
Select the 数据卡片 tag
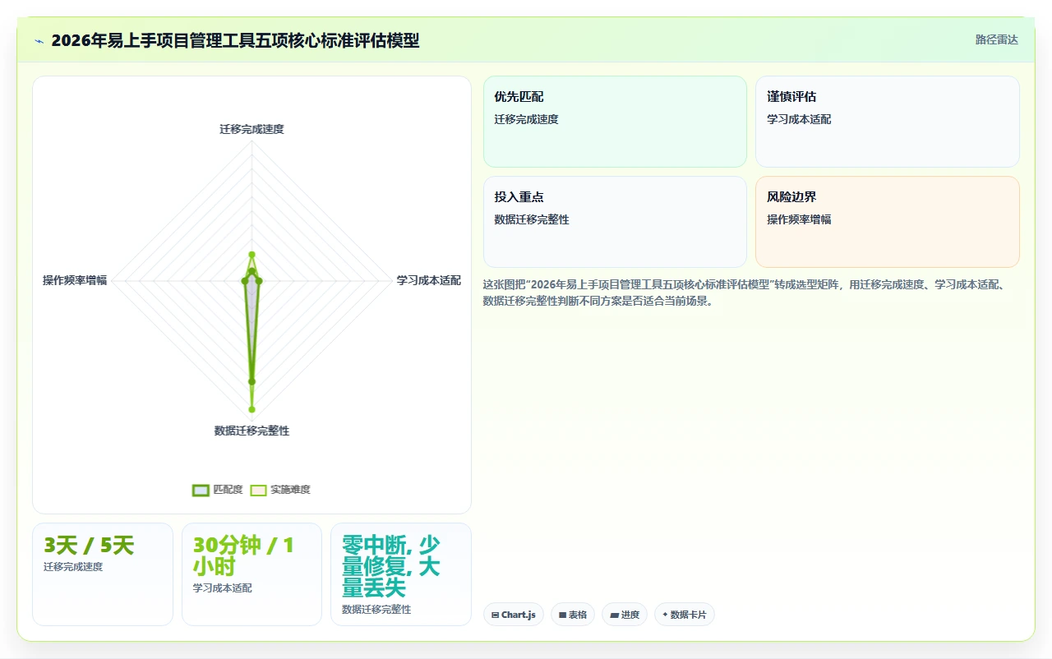[x=685, y=615]
